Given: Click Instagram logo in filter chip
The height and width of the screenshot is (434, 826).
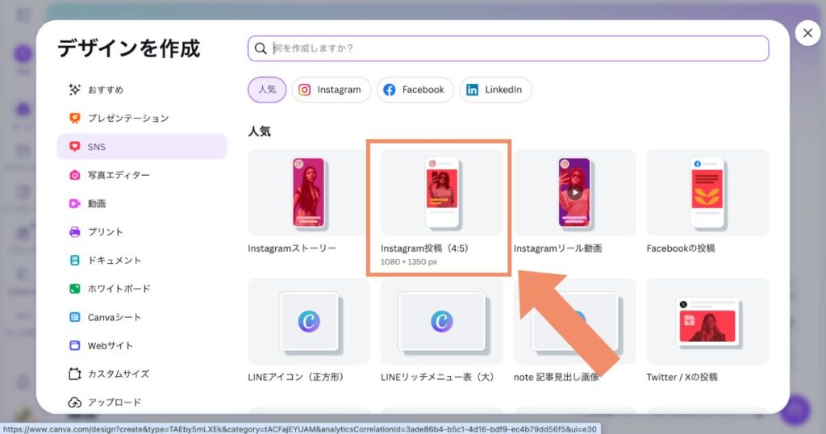Looking at the screenshot, I should (x=304, y=90).
